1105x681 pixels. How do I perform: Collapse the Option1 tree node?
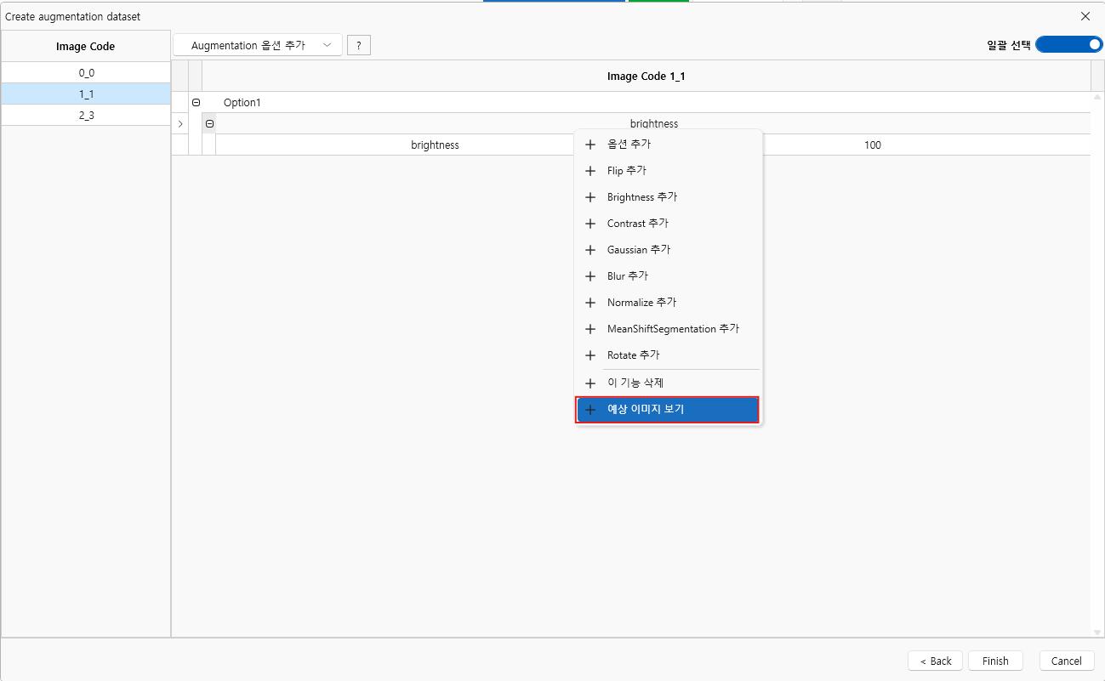[x=196, y=103]
